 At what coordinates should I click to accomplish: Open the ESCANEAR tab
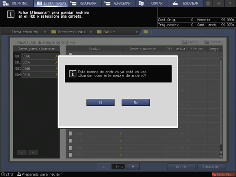click(186, 3)
